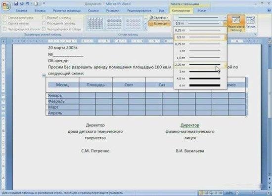Choose 2,25 пт line weight
The height and width of the screenshot is (196, 272).
point(200,65)
